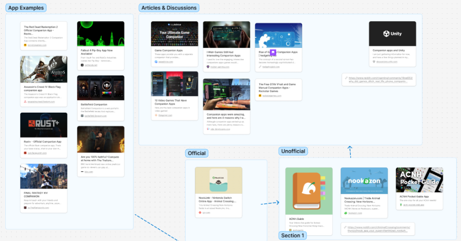Open the reddit r/gaming comments link
Image resolution: width=461 pixels, height=241 pixels.
(380, 80)
